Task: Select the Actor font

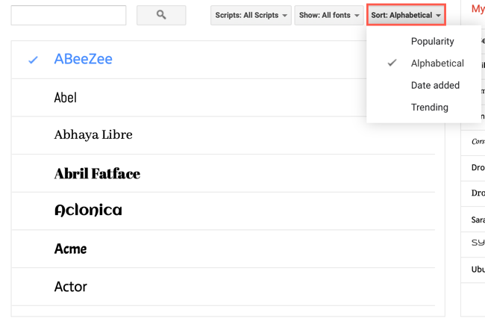Action: (x=71, y=287)
